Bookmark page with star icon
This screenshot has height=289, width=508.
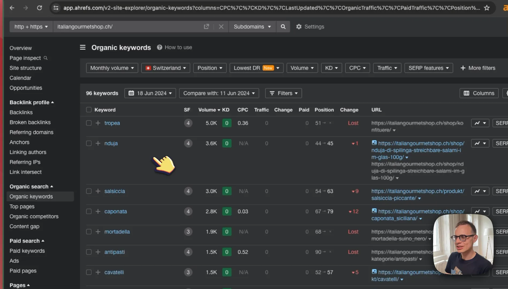[x=487, y=8]
